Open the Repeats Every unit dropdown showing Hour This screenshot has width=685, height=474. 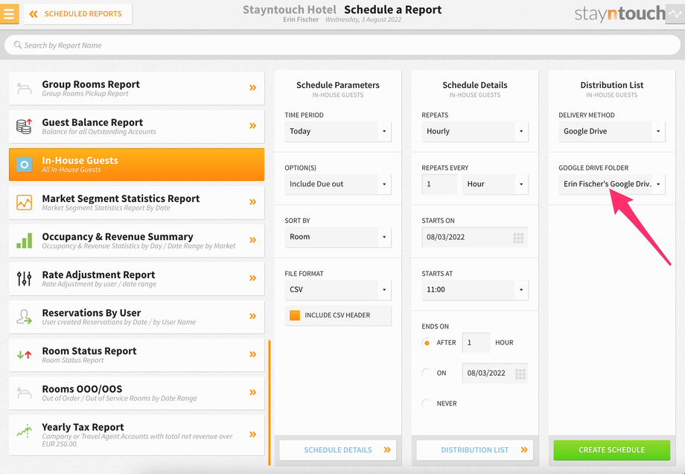click(x=495, y=184)
